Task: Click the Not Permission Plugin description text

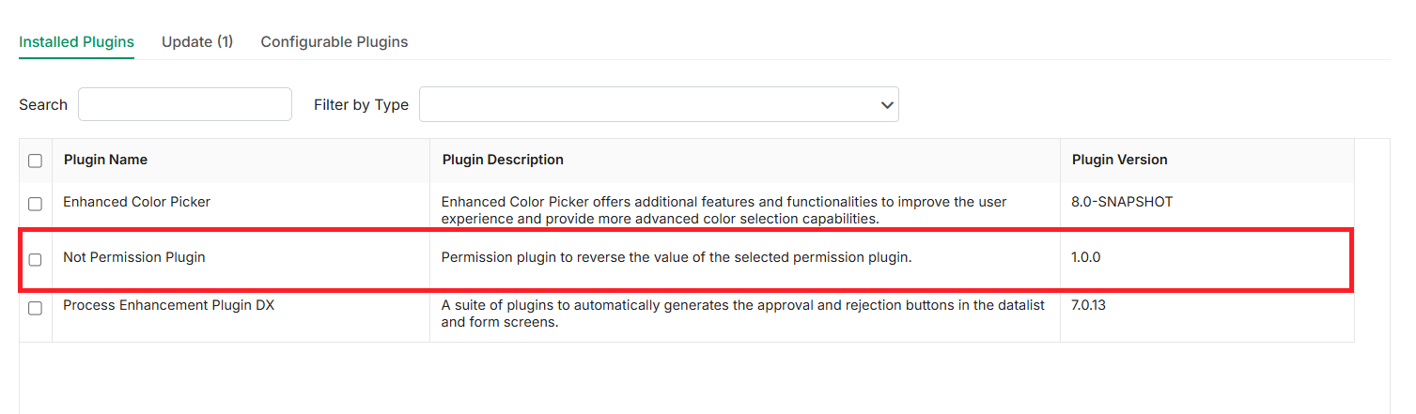Action: [677, 257]
